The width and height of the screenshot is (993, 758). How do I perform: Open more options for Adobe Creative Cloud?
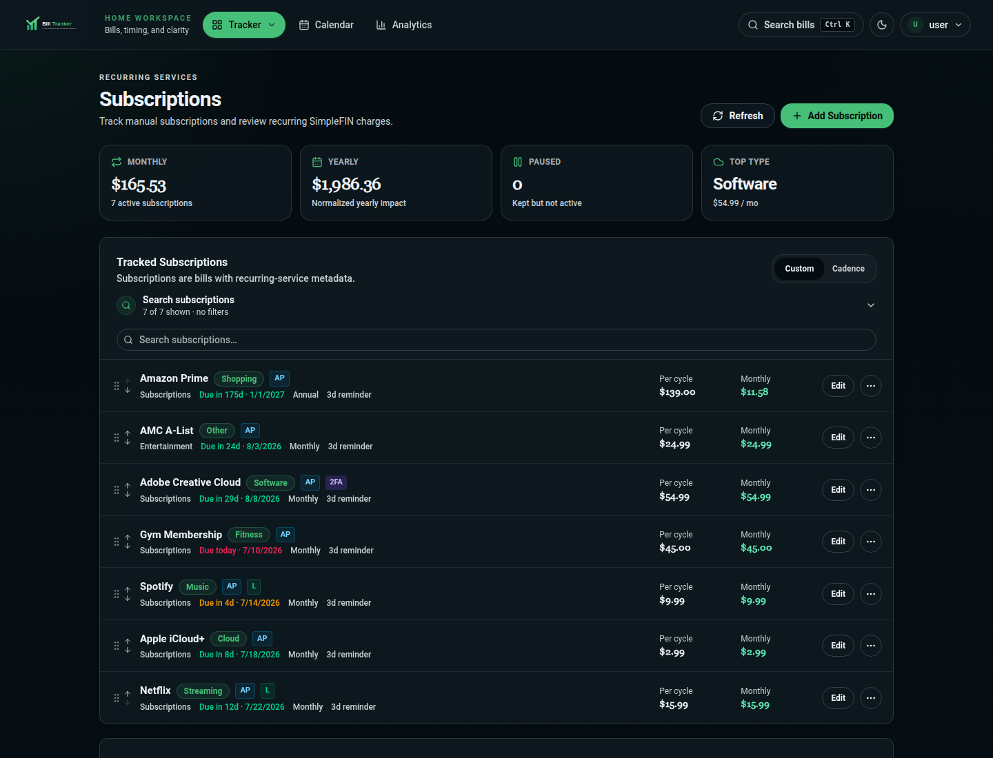871,490
